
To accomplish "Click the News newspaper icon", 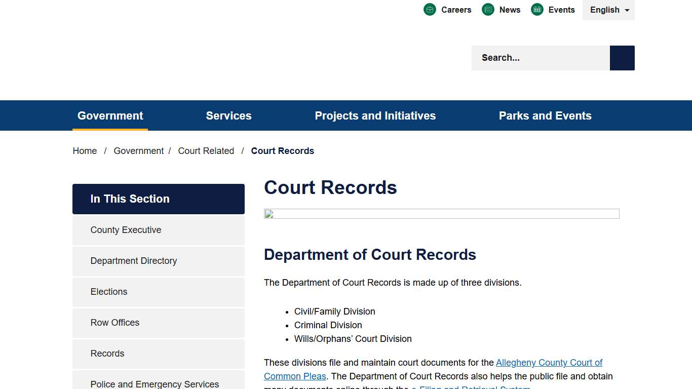I will click(488, 9).
